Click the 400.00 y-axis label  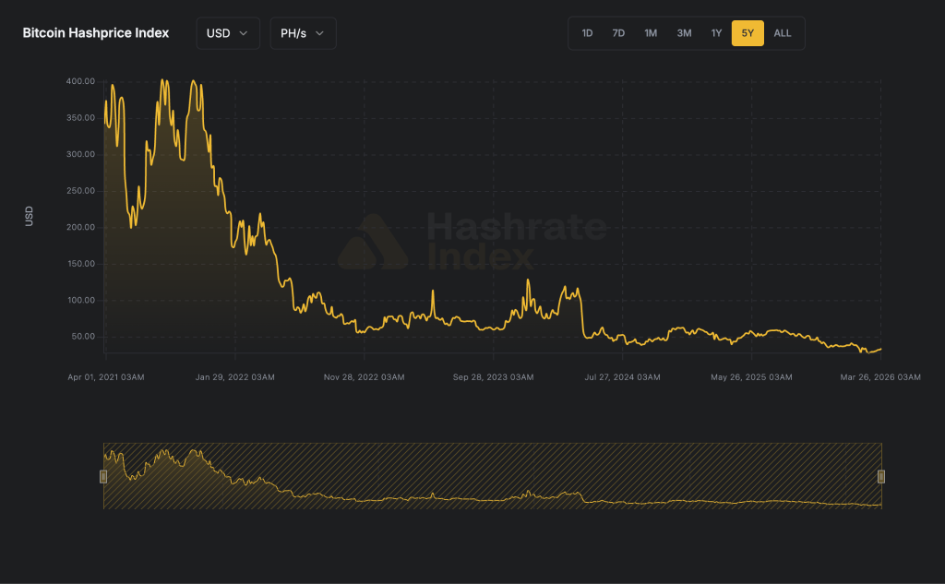click(80, 81)
